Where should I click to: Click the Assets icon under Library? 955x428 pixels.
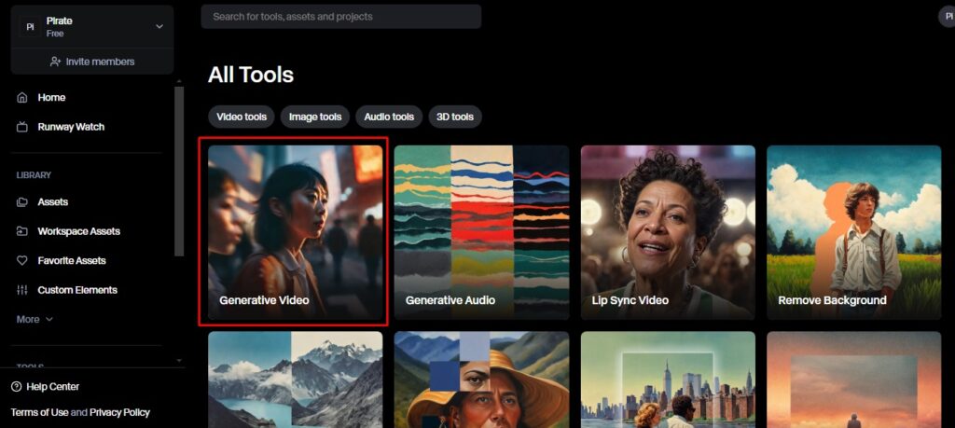pyautogui.click(x=22, y=202)
